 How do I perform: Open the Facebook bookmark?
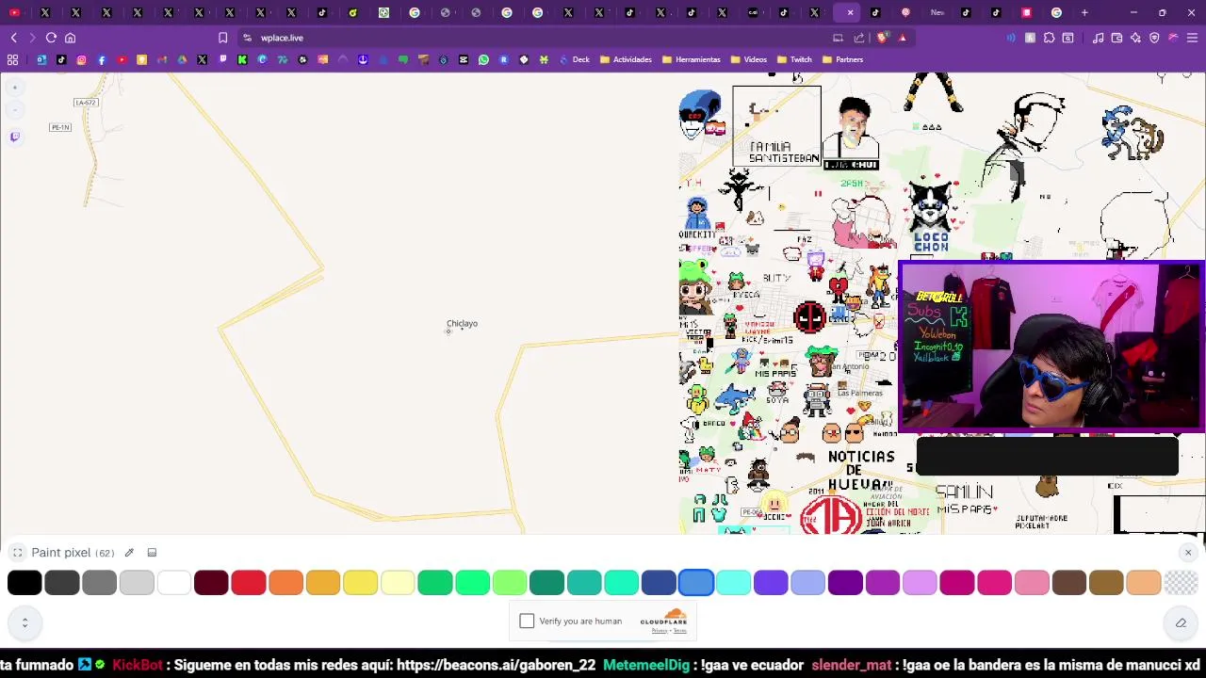[102, 59]
